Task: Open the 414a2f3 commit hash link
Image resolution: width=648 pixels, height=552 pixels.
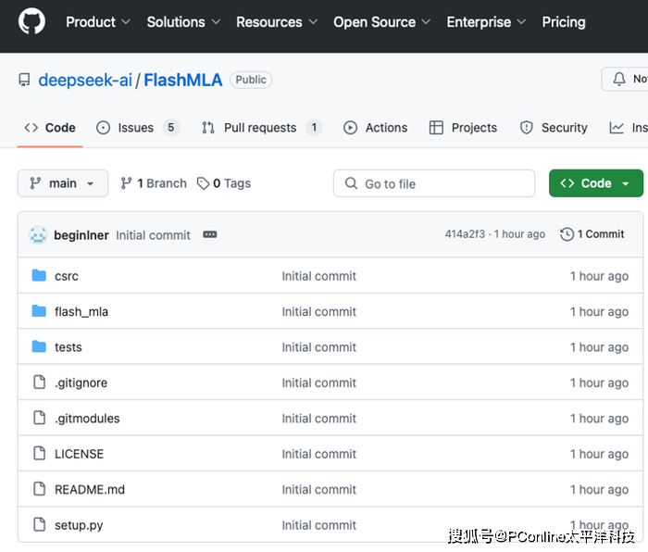Action: tap(465, 234)
